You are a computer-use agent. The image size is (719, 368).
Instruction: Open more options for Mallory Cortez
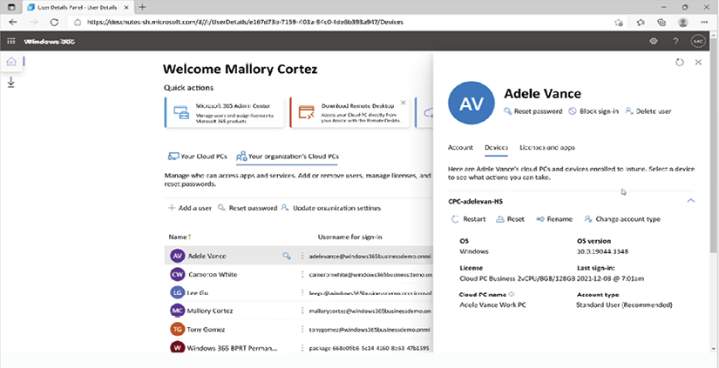tap(302, 311)
